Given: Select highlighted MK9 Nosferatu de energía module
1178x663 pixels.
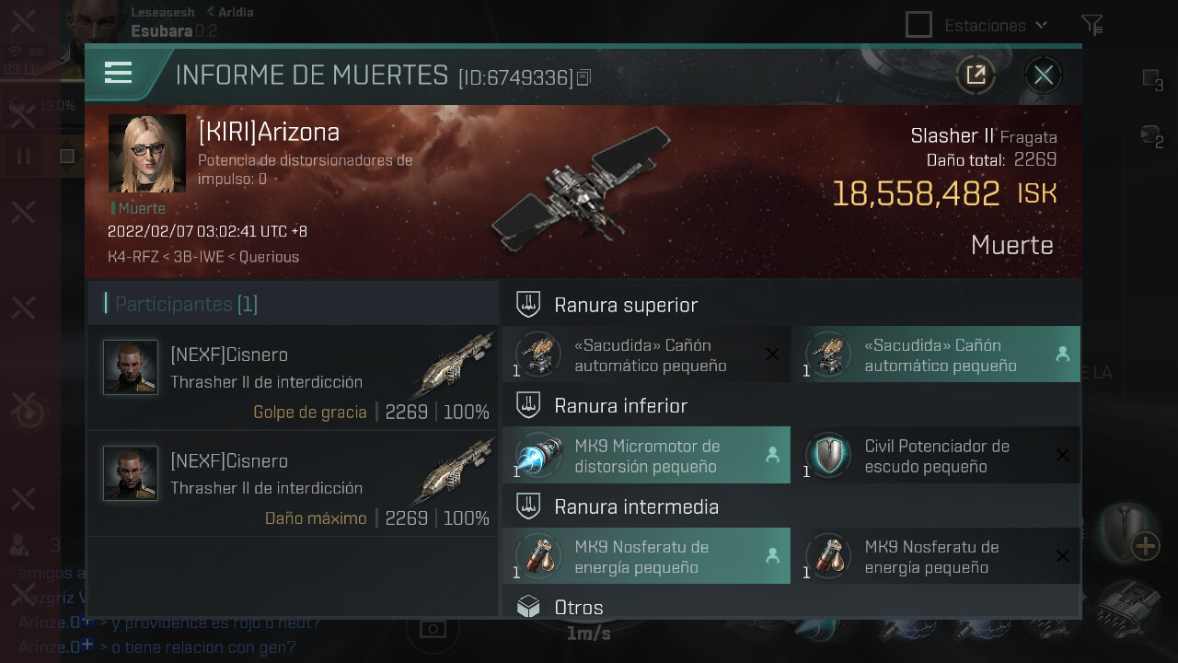Looking at the screenshot, I should pos(646,556).
